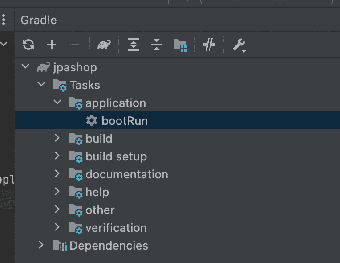Select the help label
The image size is (340, 263).
pyautogui.click(x=97, y=193)
